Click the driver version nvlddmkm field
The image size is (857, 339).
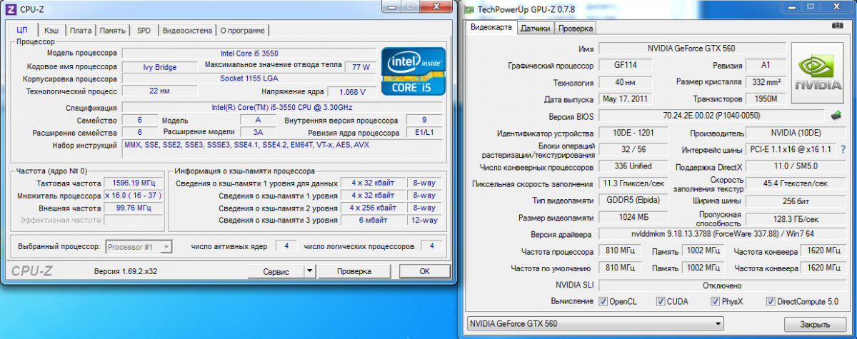(721, 234)
